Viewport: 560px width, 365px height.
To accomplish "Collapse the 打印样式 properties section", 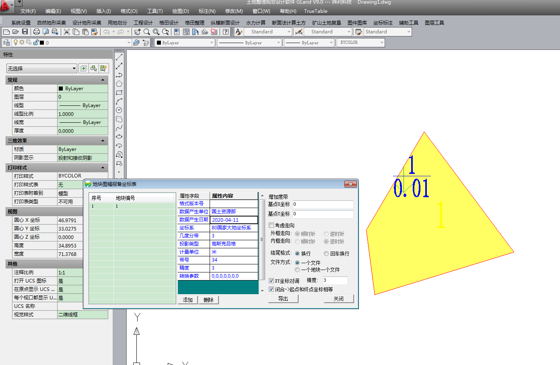I will pos(103,167).
